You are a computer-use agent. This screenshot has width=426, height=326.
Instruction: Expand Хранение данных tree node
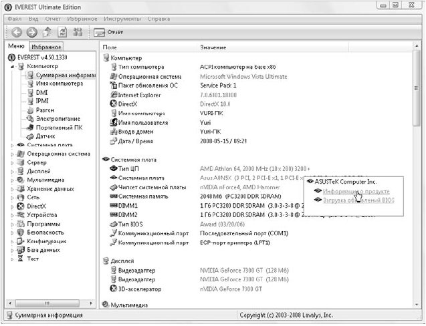click(12, 189)
